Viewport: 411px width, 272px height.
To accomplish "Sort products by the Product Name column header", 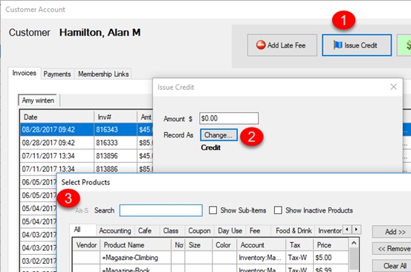I will tap(135, 245).
